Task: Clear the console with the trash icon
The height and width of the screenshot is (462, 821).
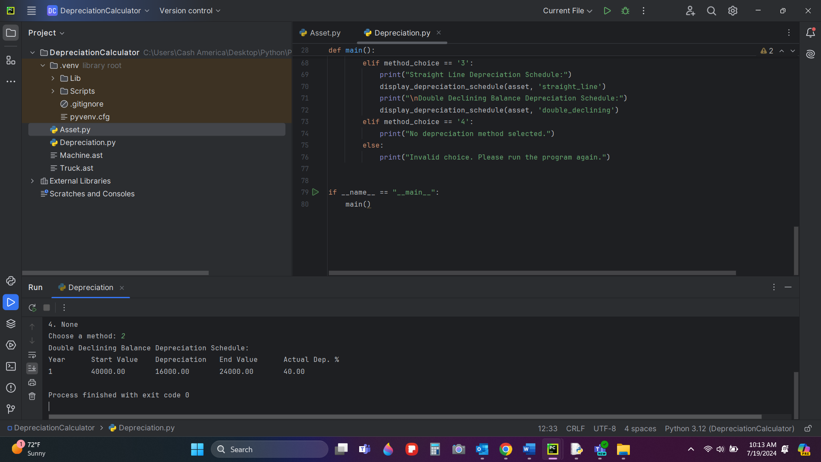Action: click(x=32, y=397)
